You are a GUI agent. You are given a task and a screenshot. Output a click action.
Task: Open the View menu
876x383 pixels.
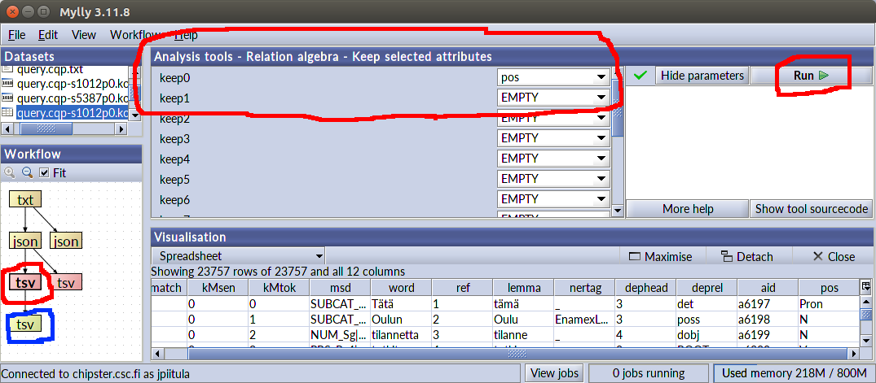(x=84, y=35)
